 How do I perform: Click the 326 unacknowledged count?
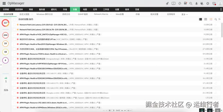pyautogui.click(x=6, y=90)
